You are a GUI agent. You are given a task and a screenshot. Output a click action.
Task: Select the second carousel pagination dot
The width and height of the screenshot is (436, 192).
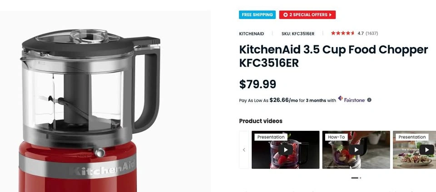tap(360, 178)
